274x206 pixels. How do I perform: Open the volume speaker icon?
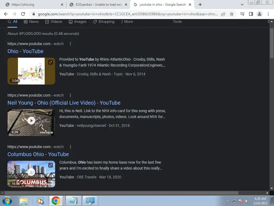click(x=247, y=201)
